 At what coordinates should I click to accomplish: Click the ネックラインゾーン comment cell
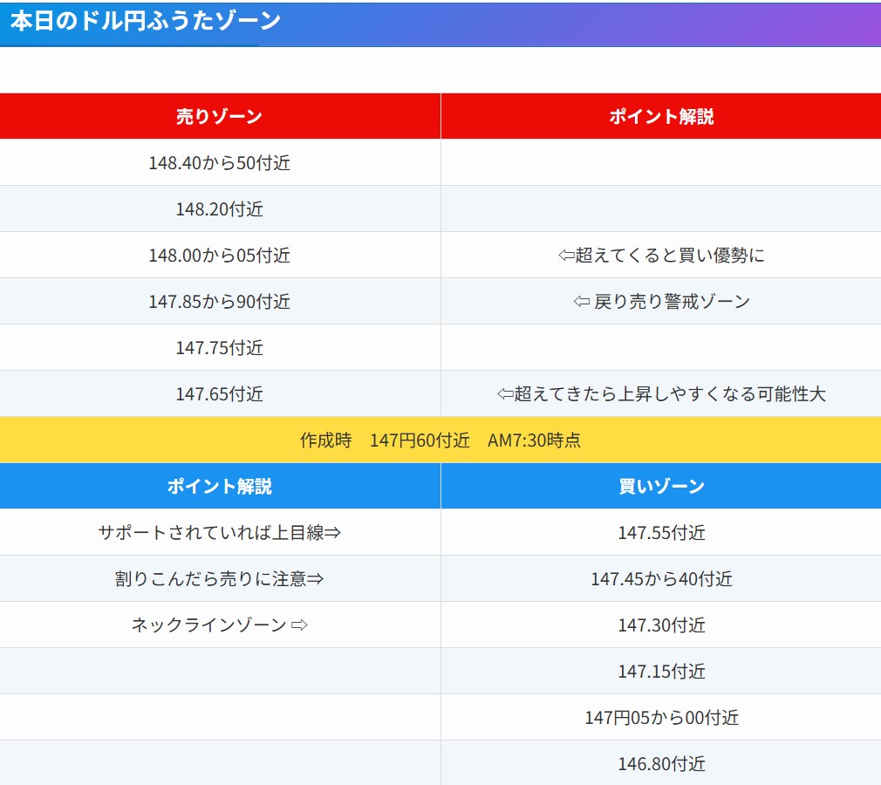tap(220, 625)
